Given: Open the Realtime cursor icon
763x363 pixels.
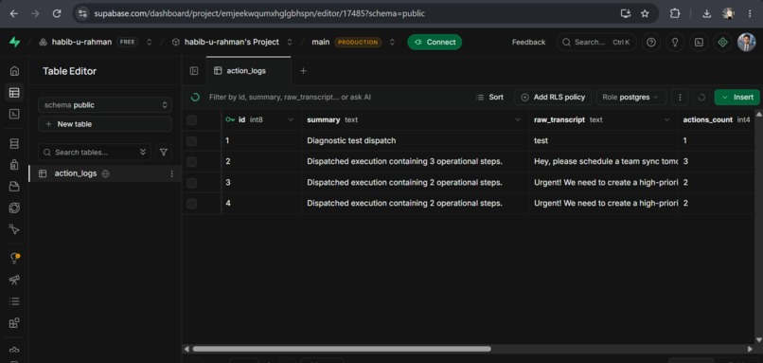Looking at the screenshot, I should pos(14,229).
